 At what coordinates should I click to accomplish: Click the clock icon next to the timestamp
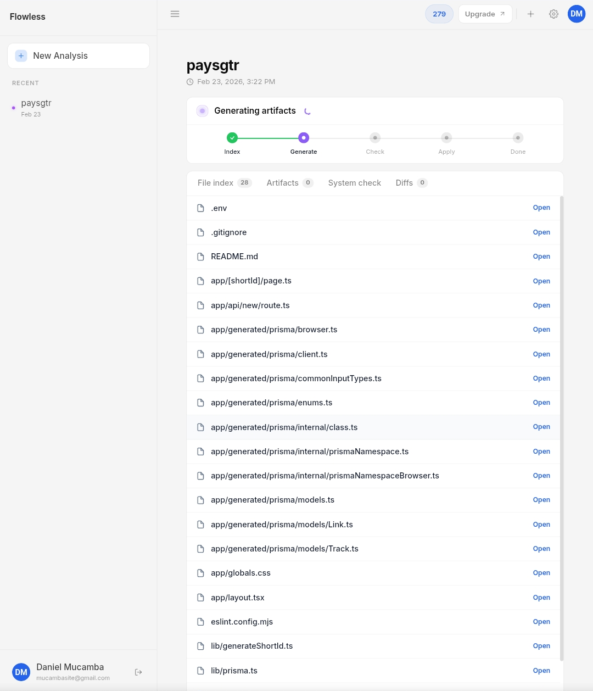tap(189, 81)
